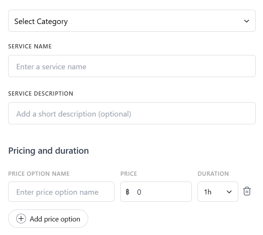Expand the Select Category chevron arrow
263x235 pixels.
[x=246, y=21]
